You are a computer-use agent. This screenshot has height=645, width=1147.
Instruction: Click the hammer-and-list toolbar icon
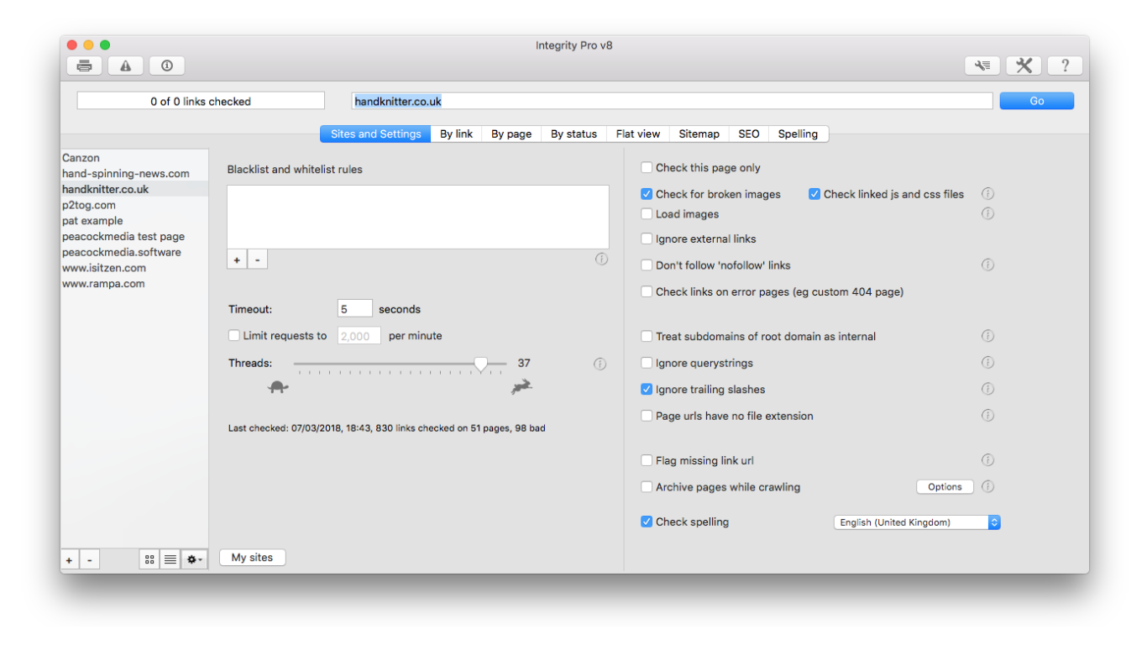coord(982,66)
